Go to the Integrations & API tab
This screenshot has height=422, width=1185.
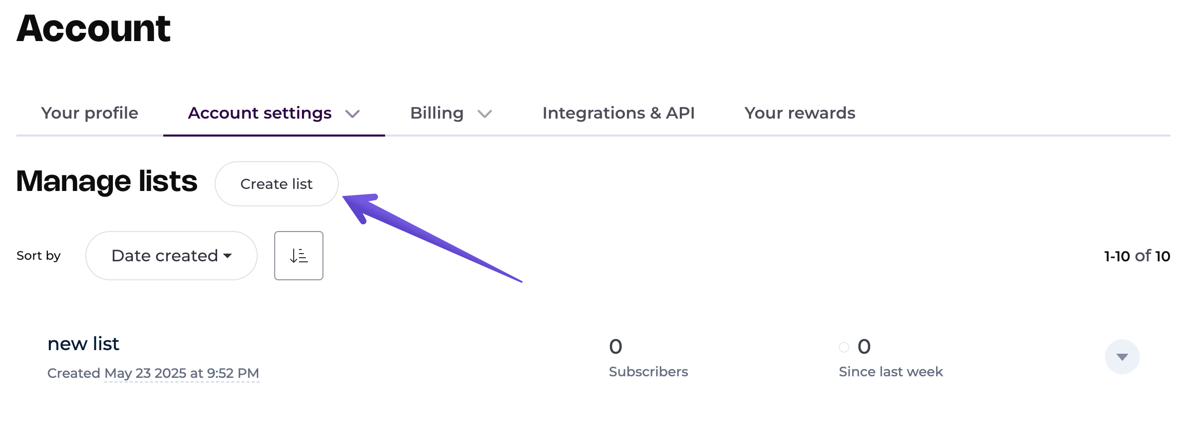[619, 113]
